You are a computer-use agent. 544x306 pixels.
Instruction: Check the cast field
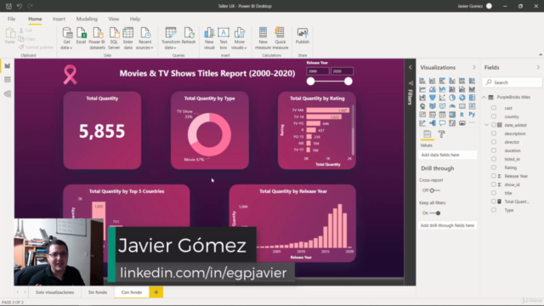point(494,108)
